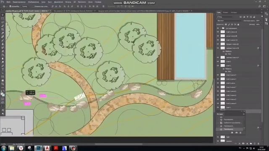Viewport: 269px width, 151px height.
Task: Select the Dodge tool
Action: 3,62
